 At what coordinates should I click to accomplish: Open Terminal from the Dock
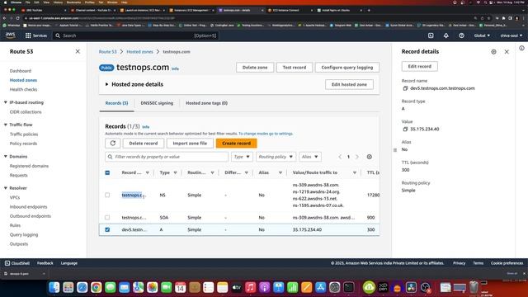(x=348, y=287)
